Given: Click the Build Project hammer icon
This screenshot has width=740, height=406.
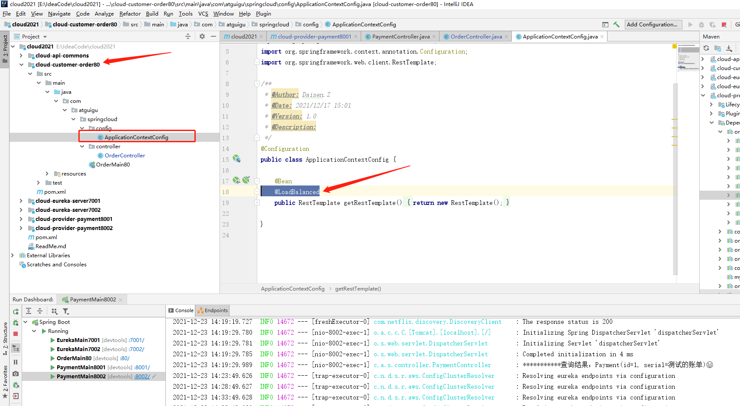Looking at the screenshot, I should pyautogui.click(x=616, y=25).
